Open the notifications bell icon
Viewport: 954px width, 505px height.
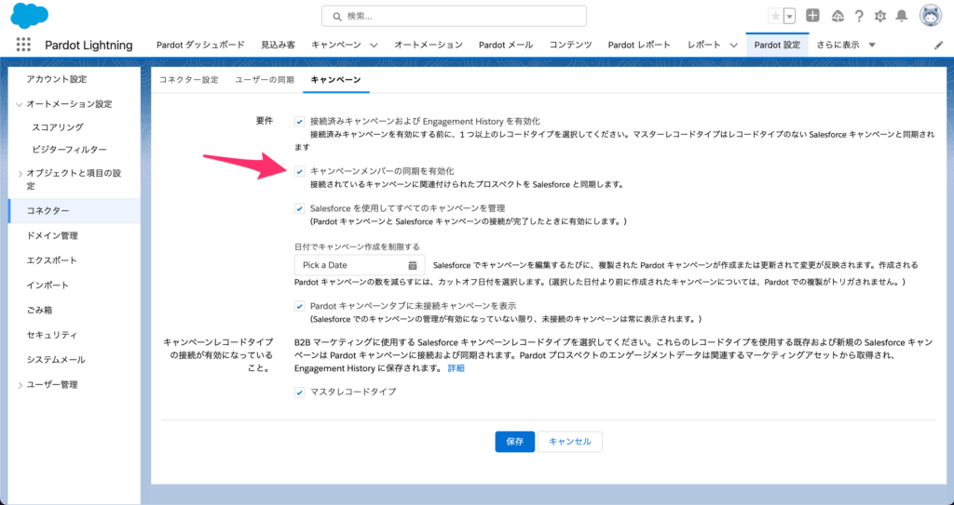[x=902, y=17]
